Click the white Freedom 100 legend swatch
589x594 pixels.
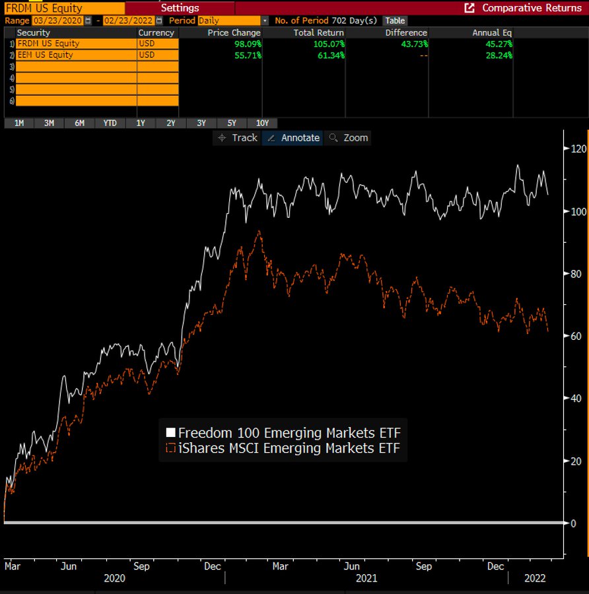tap(170, 433)
